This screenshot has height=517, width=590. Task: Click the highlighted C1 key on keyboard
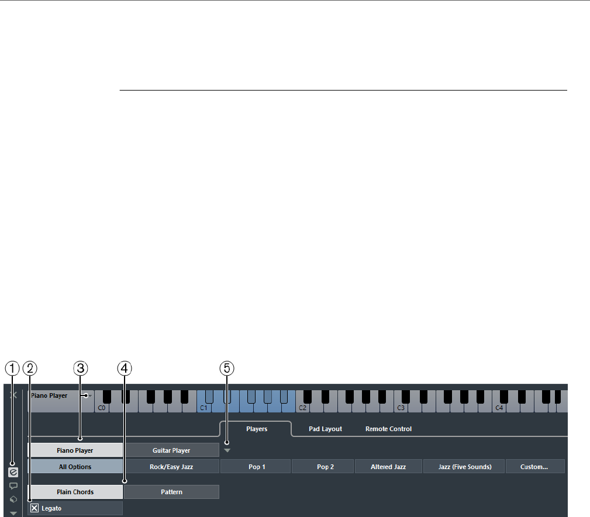tap(204, 408)
